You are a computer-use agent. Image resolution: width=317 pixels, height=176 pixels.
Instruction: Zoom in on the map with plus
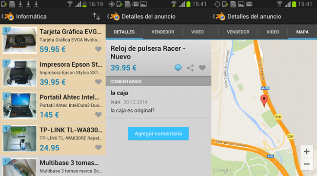tap(307, 152)
